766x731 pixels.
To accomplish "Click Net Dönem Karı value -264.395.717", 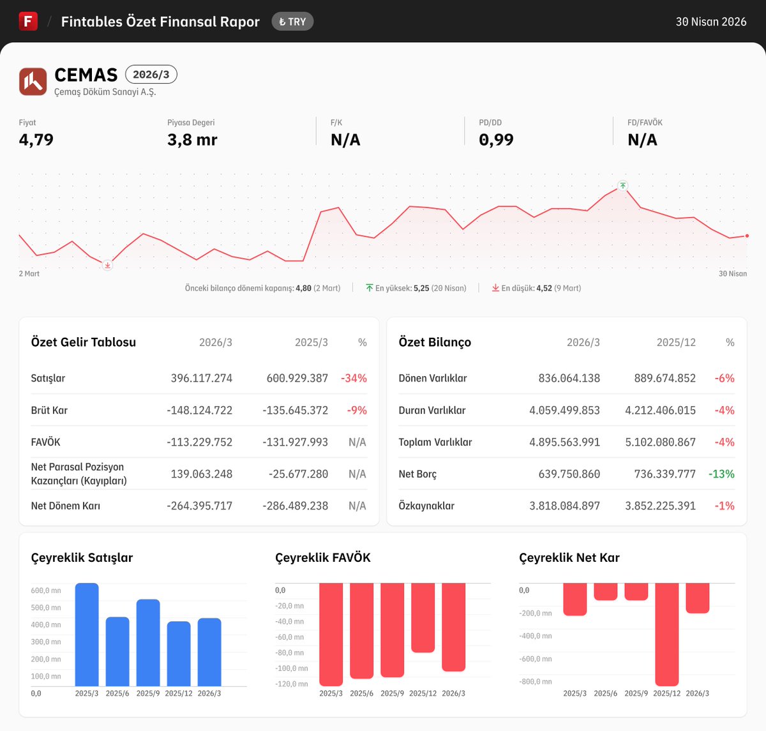I will click(x=200, y=506).
